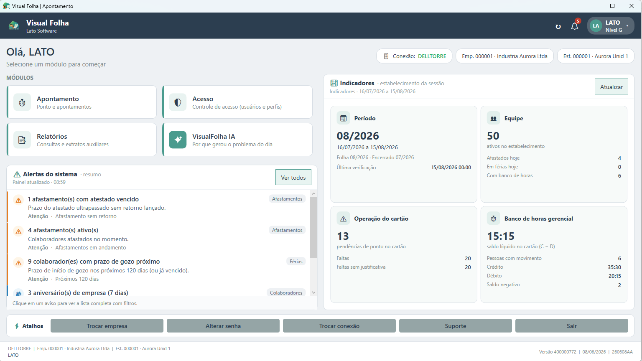Click the Sair shortcut button

pos(572,326)
